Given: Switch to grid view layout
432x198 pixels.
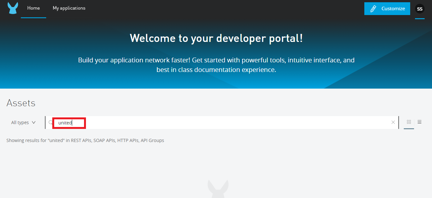Looking at the screenshot, I should (x=409, y=122).
